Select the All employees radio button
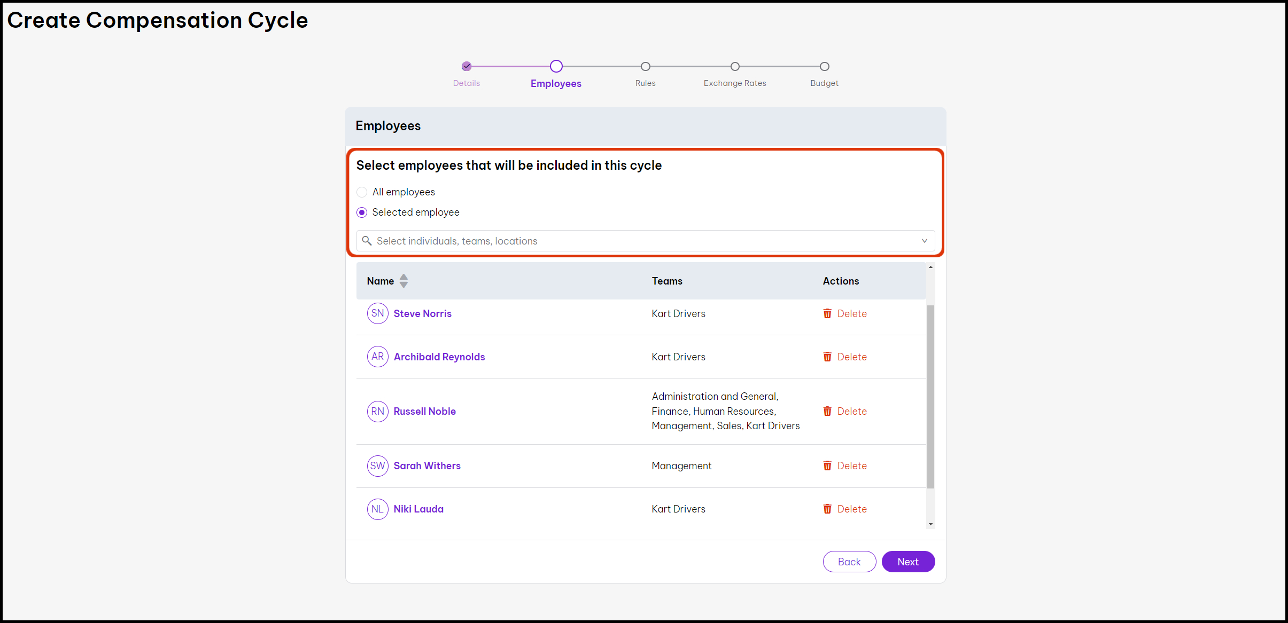Viewport: 1288px width, 623px height. [x=362, y=192]
